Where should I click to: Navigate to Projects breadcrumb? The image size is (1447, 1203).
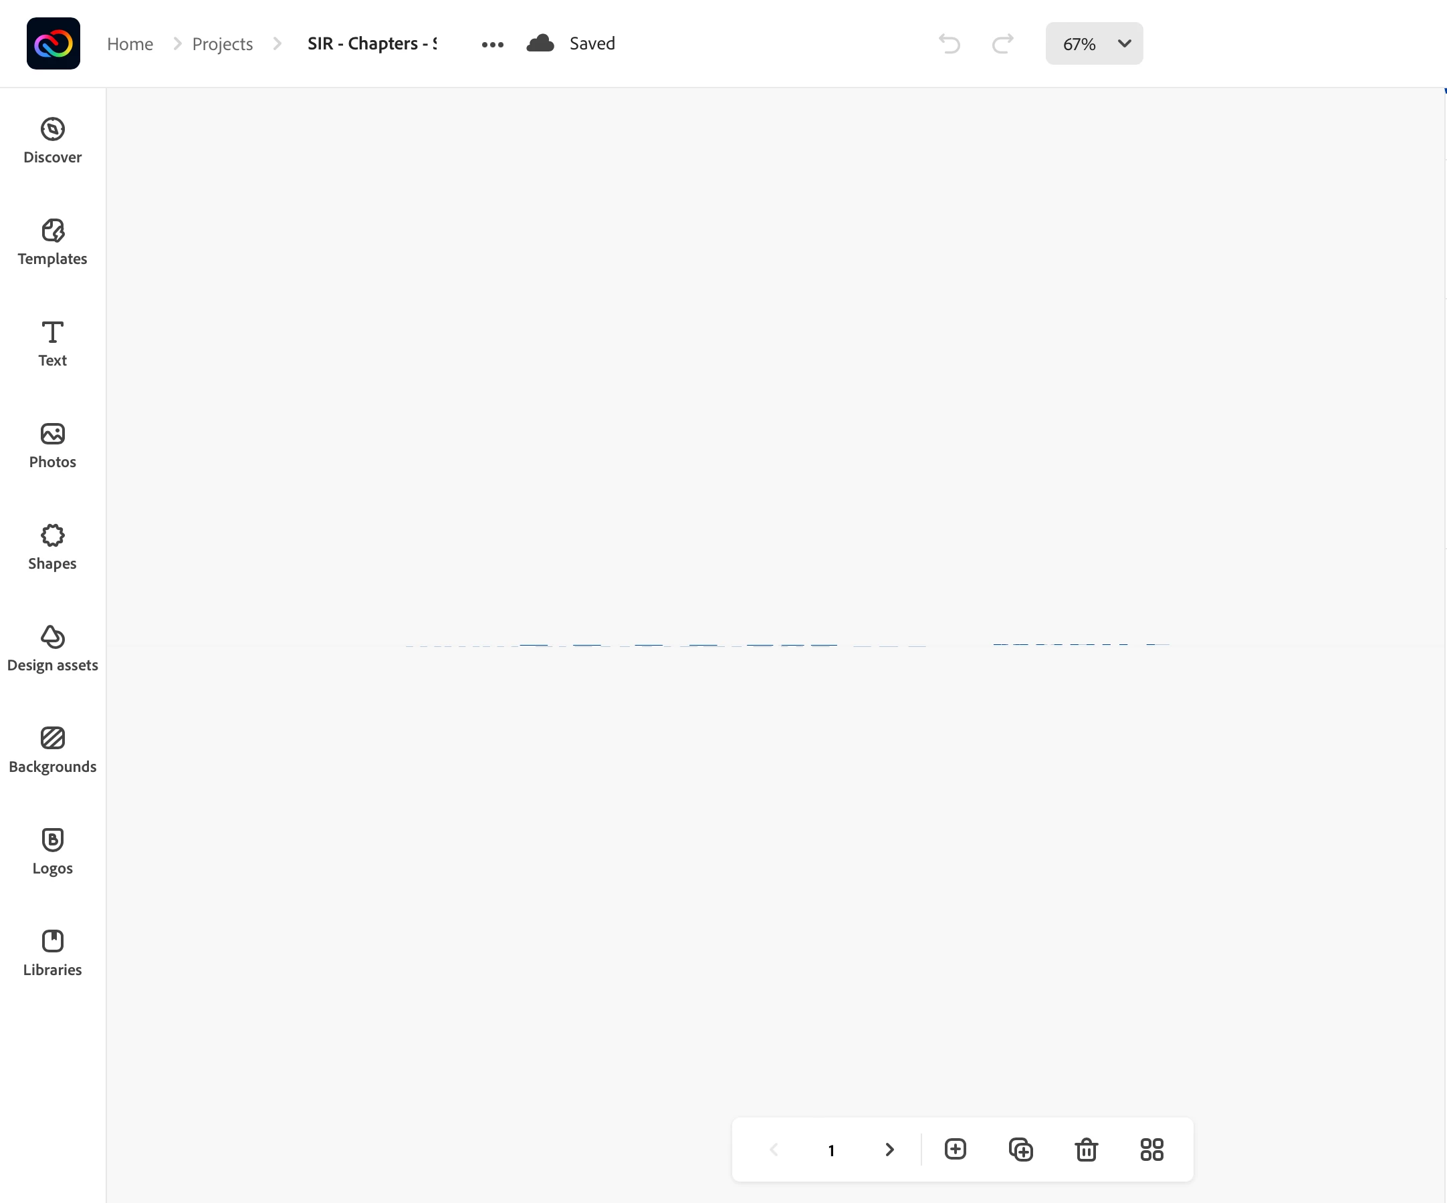tap(222, 43)
